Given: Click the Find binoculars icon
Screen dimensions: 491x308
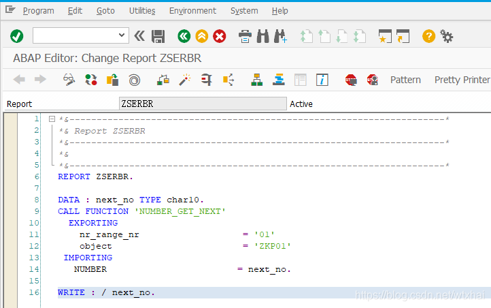Looking at the screenshot, I should coord(263,36).
